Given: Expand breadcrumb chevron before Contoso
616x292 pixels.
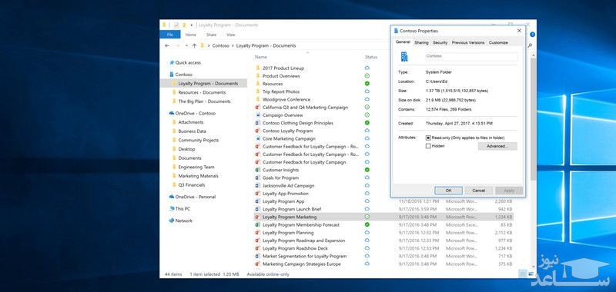Looking at the screenshot, I should coord(209,46).
